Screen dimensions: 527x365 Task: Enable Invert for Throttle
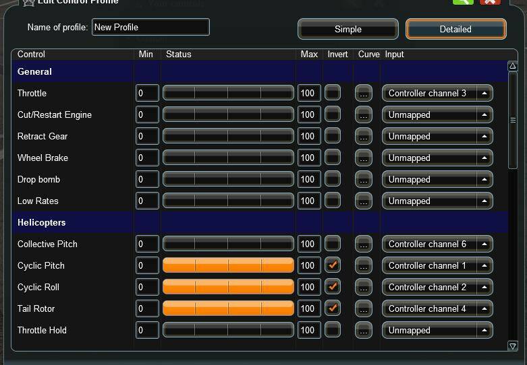click(x=333, y=93)
